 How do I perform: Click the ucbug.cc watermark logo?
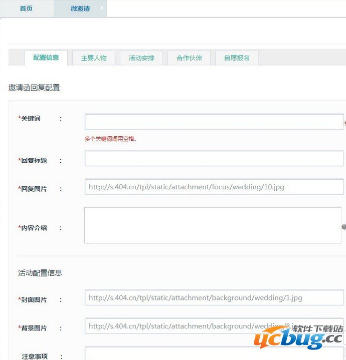pyautogui.click(x=298, y=338)
